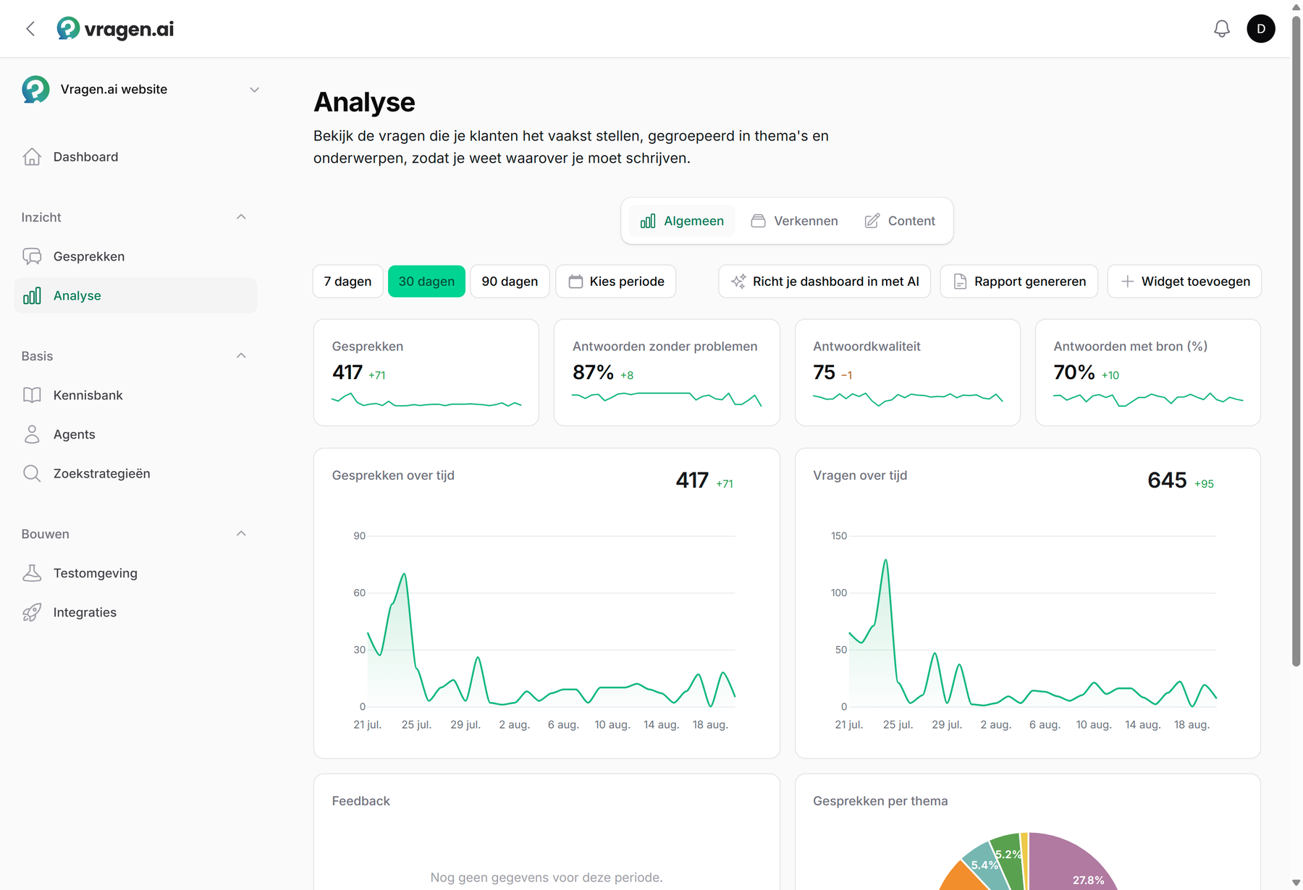Open notifications bell
The height and width of the screenshot is (890, 1303).
(x=1222, y=29)
